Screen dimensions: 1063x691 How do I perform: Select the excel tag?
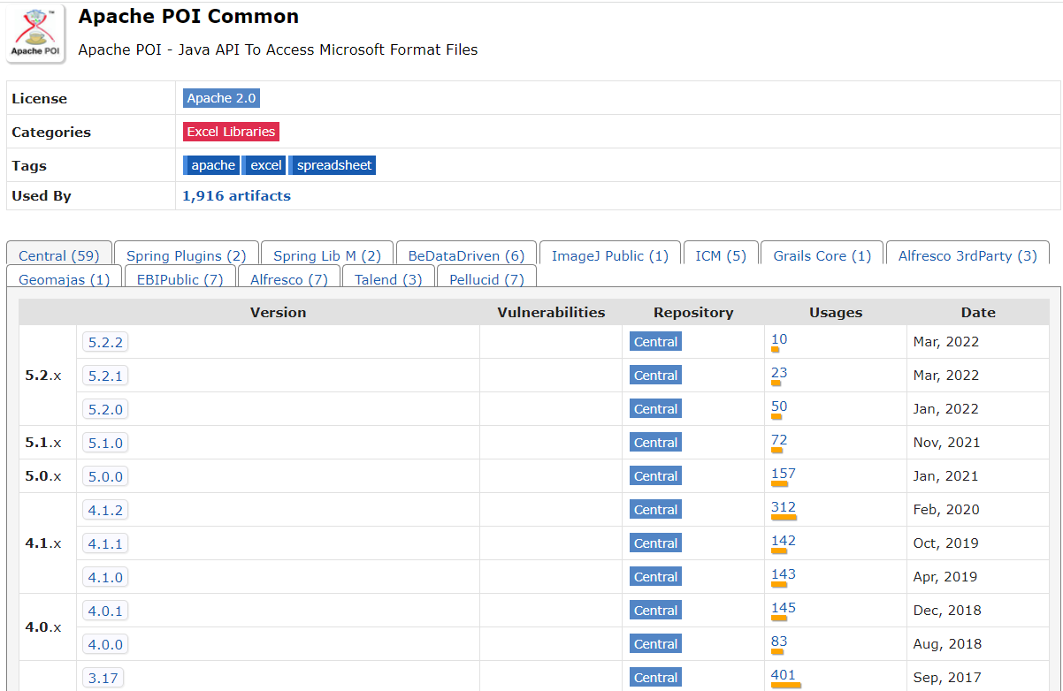[x=264, y=165]
